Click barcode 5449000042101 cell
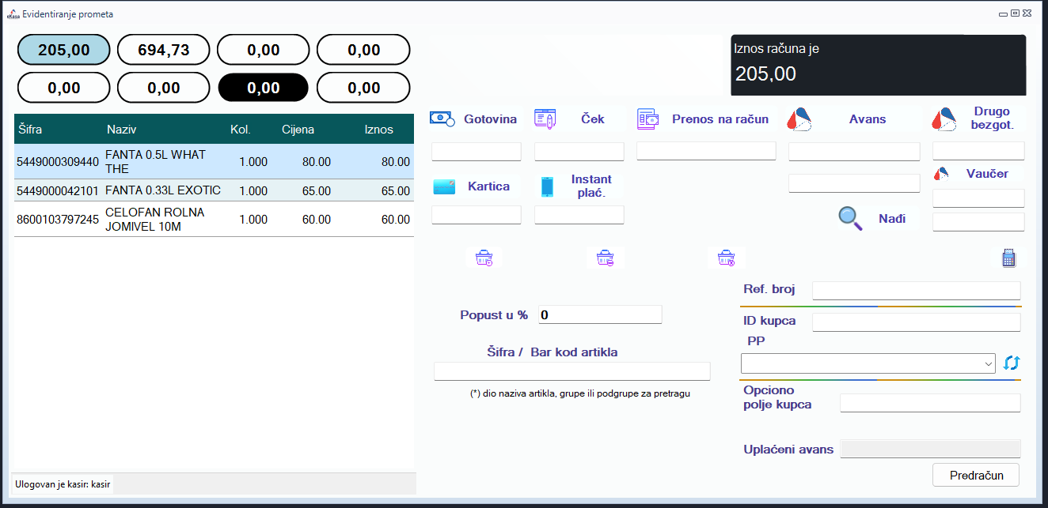Viewport: 1048px width, 508px height. [58, 190]
